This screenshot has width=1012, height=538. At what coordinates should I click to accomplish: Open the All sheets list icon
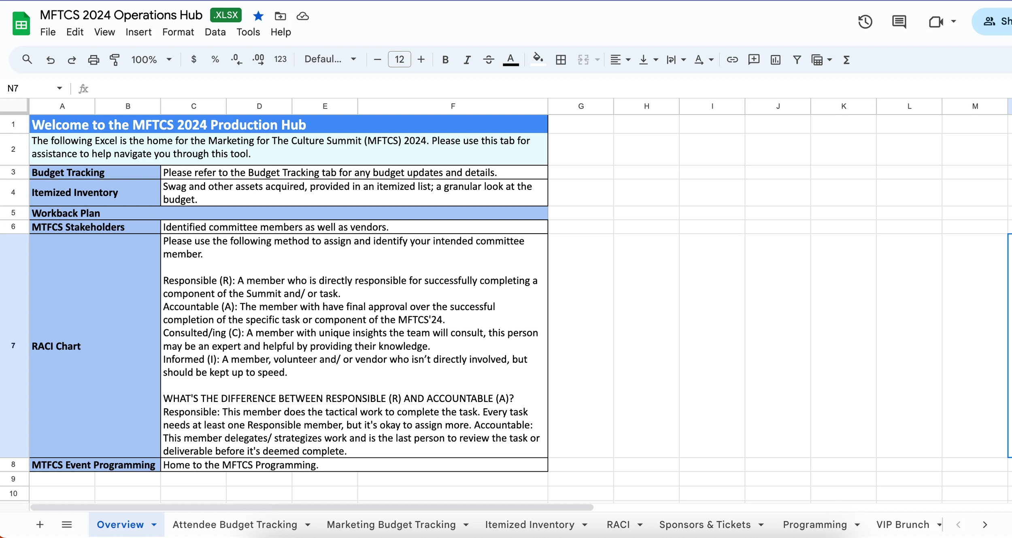(67, 525)
